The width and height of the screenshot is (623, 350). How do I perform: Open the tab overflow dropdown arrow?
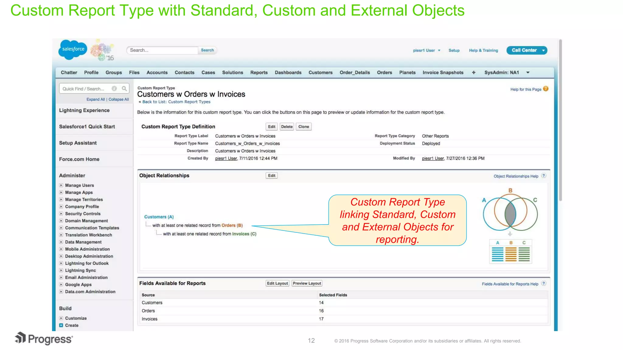tap(528, 73)
